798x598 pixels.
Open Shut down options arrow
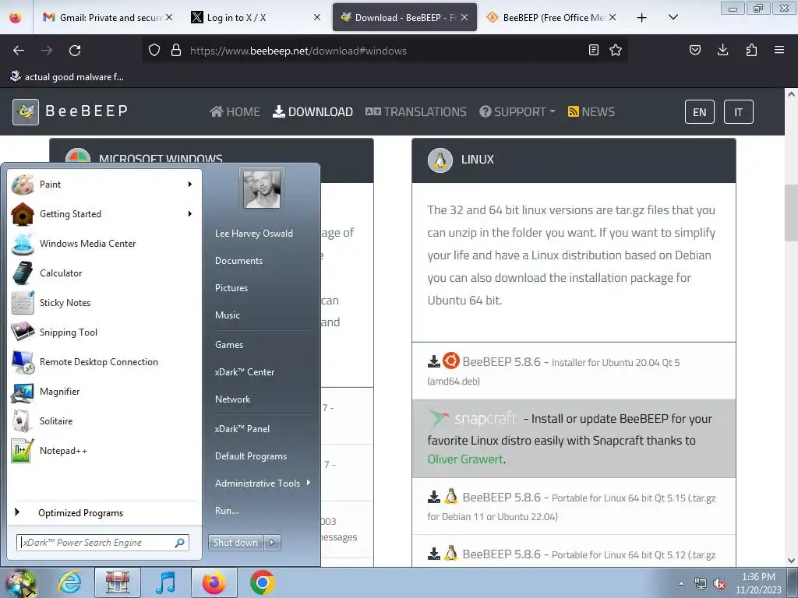(x=272, y=543)
